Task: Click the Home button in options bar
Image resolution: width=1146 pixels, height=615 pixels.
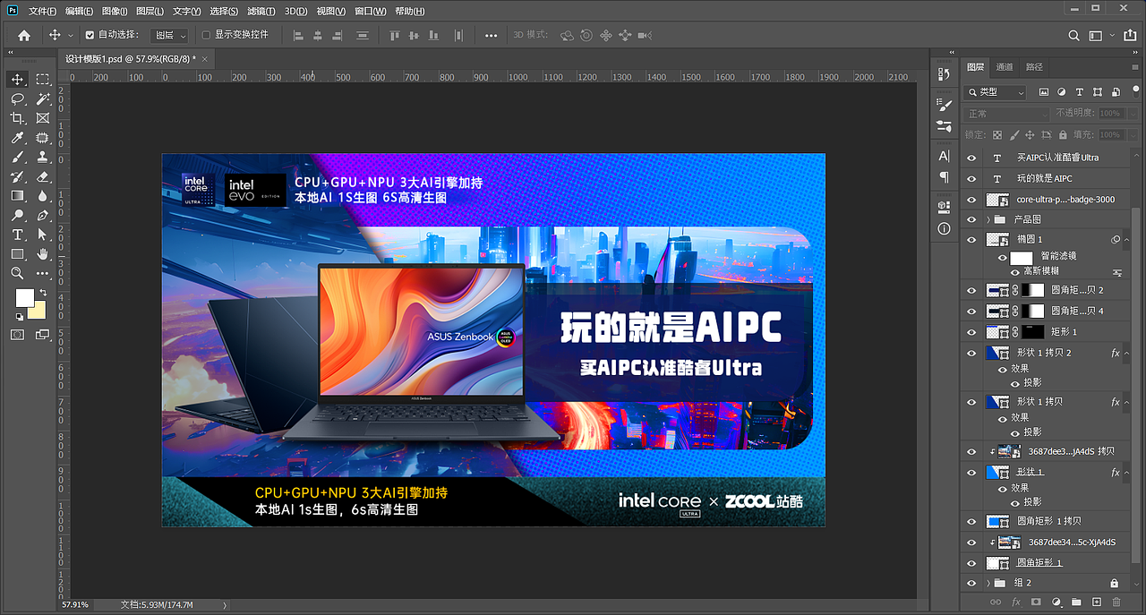Action: click(x=24, y=35)
